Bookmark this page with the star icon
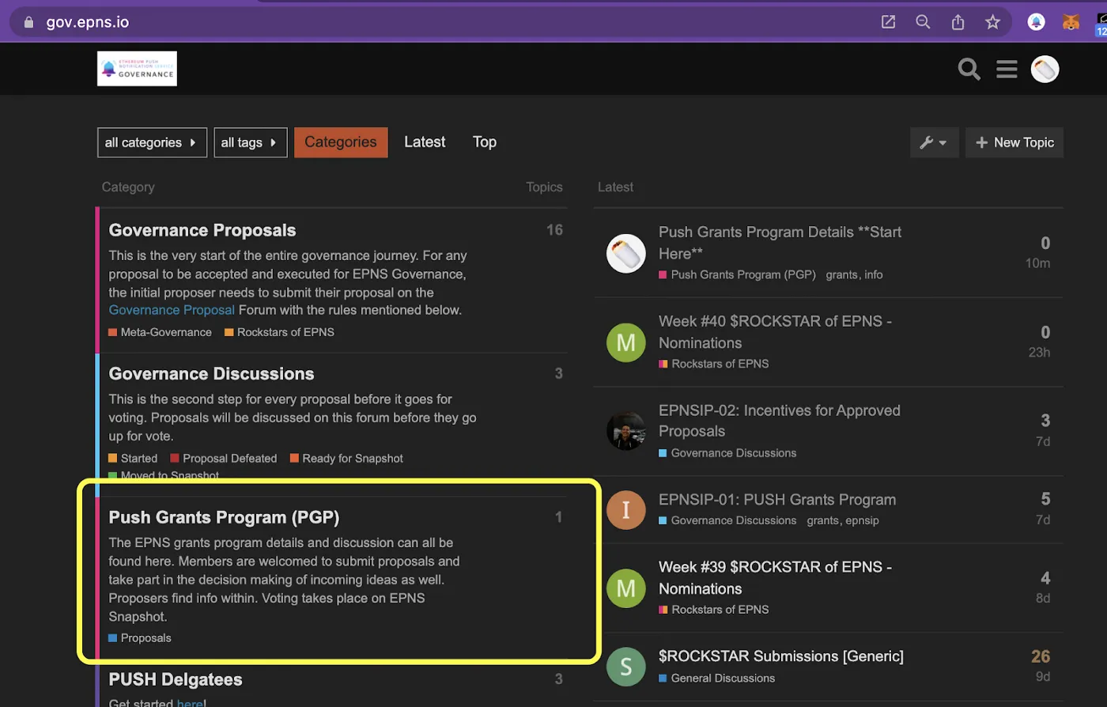Viewport: 1107px width, 707px height. click(x=992, y=21)
